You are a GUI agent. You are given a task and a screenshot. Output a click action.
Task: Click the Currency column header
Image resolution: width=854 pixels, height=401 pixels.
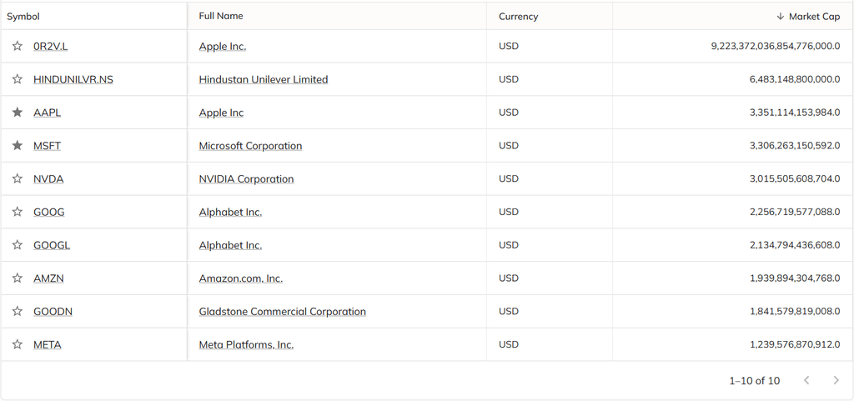point(518,17)
